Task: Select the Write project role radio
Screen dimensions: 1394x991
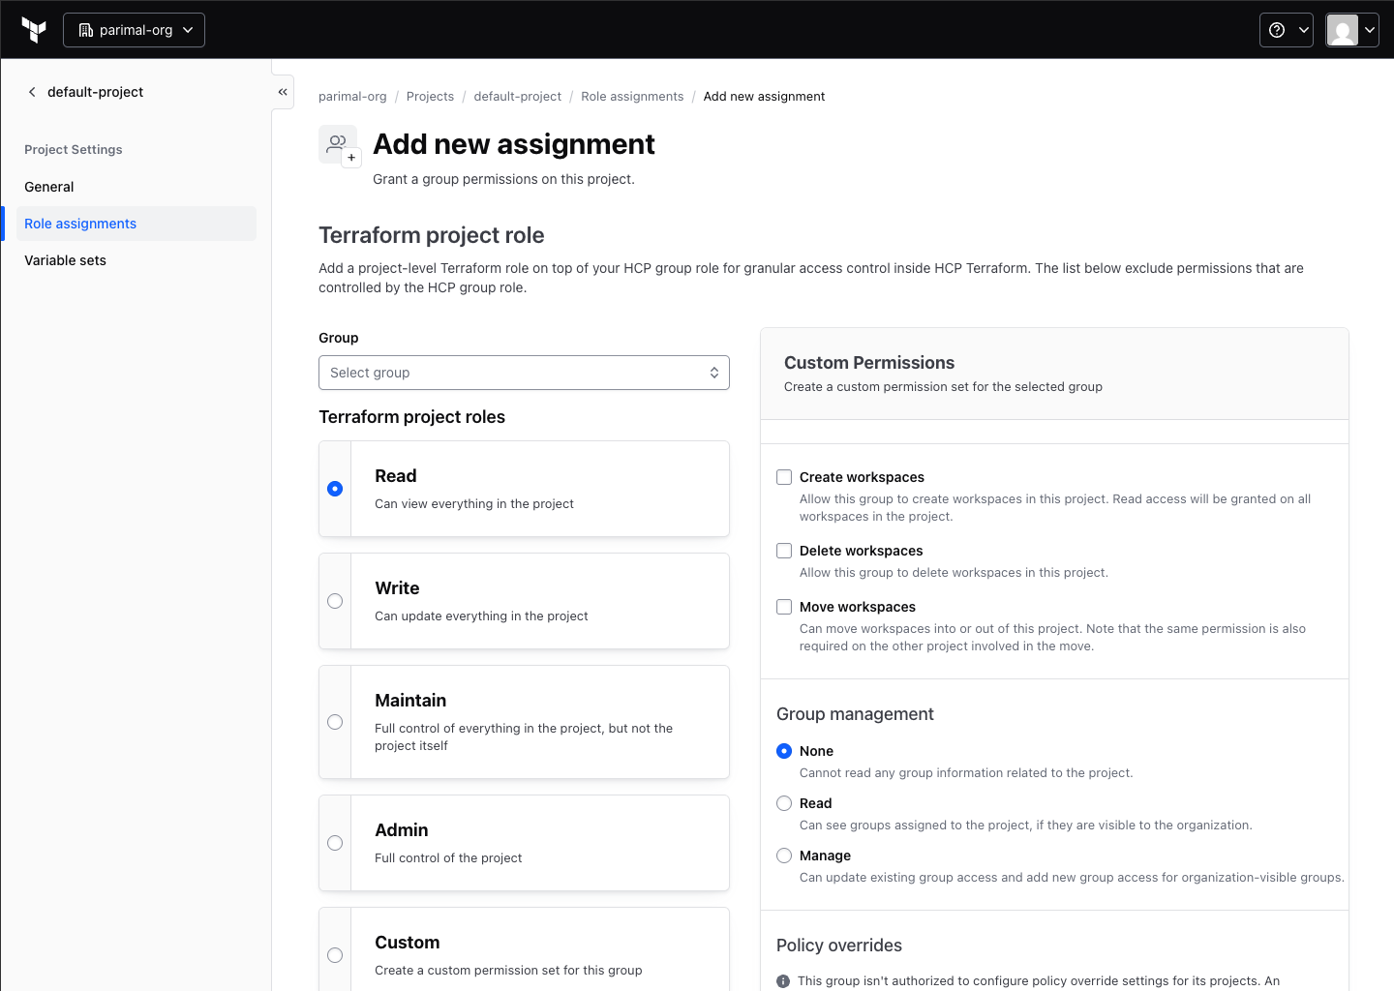Action: (335, 601)
